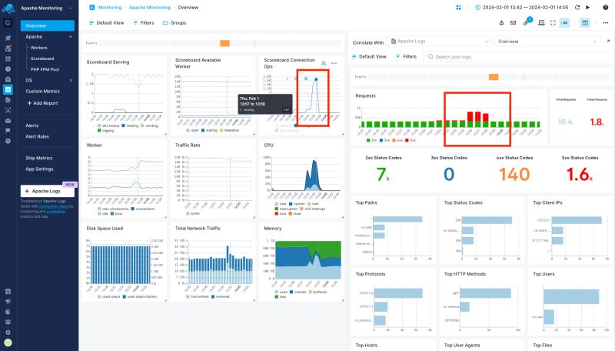Toggle reading series in Scoreboard Serving legend
The height and width of the screenshot is (351, 615).
(130, 125)
